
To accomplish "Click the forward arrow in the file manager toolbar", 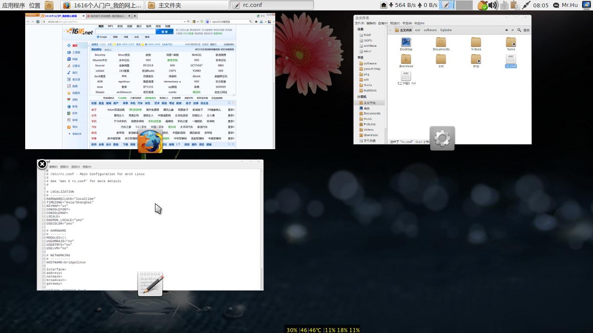I will coord(514,30).
